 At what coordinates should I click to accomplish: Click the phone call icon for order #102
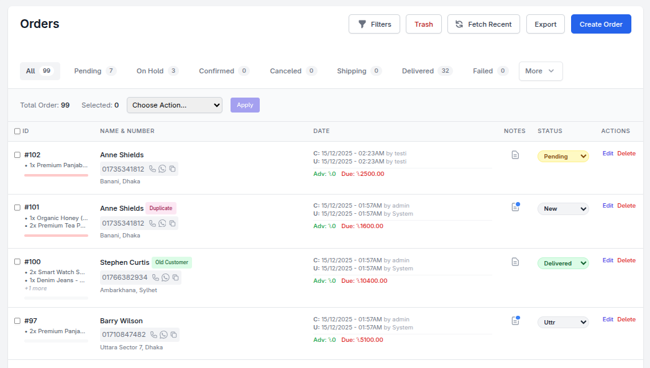point(152,169)
